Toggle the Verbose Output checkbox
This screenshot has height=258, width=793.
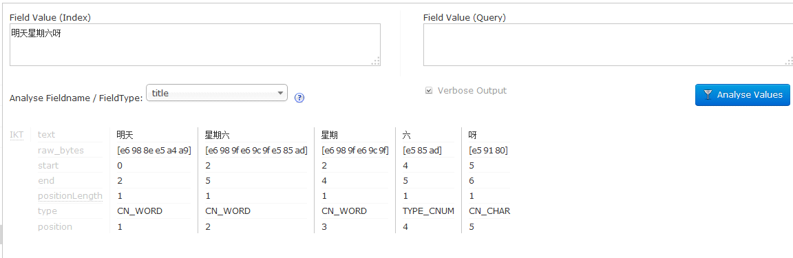click(x=429, y=91)
